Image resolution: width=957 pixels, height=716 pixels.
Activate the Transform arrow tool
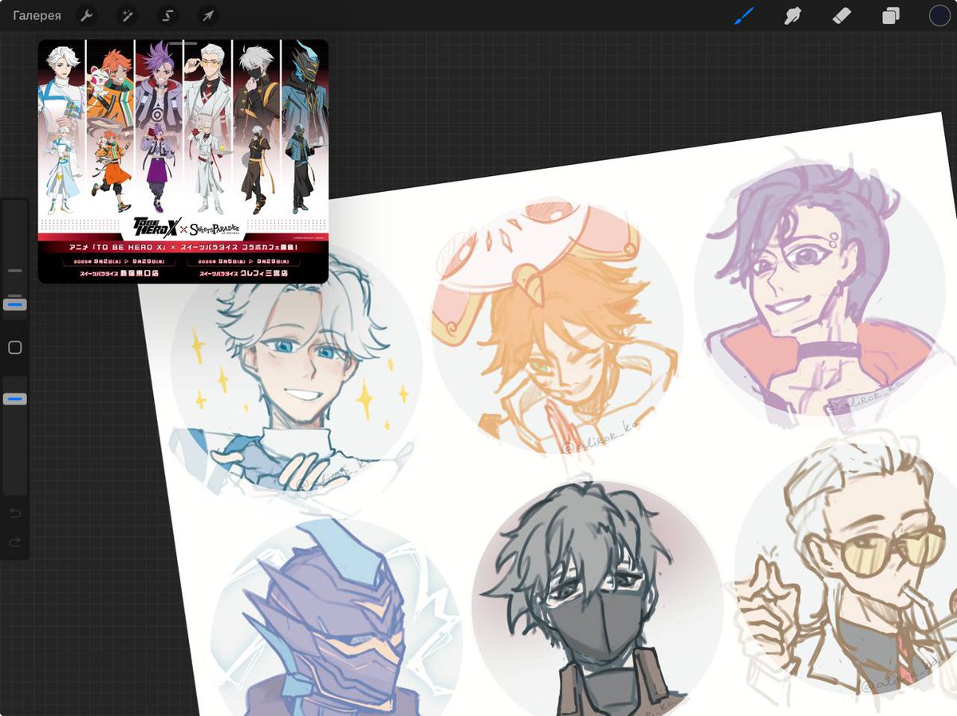click(207, 15)
